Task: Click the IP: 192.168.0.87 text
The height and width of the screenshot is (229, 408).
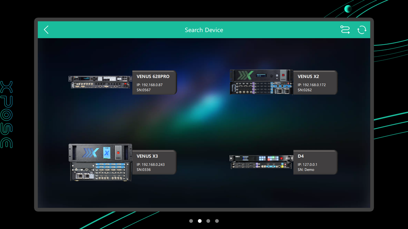Action: pyautogui.click(x=149, y=85)
